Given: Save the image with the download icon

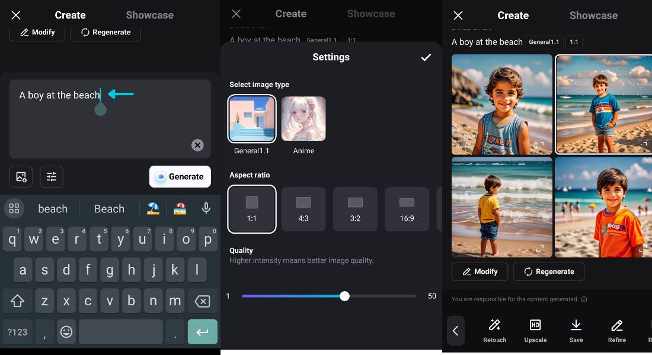Looking at the screenshot, I should pos(576,331).
